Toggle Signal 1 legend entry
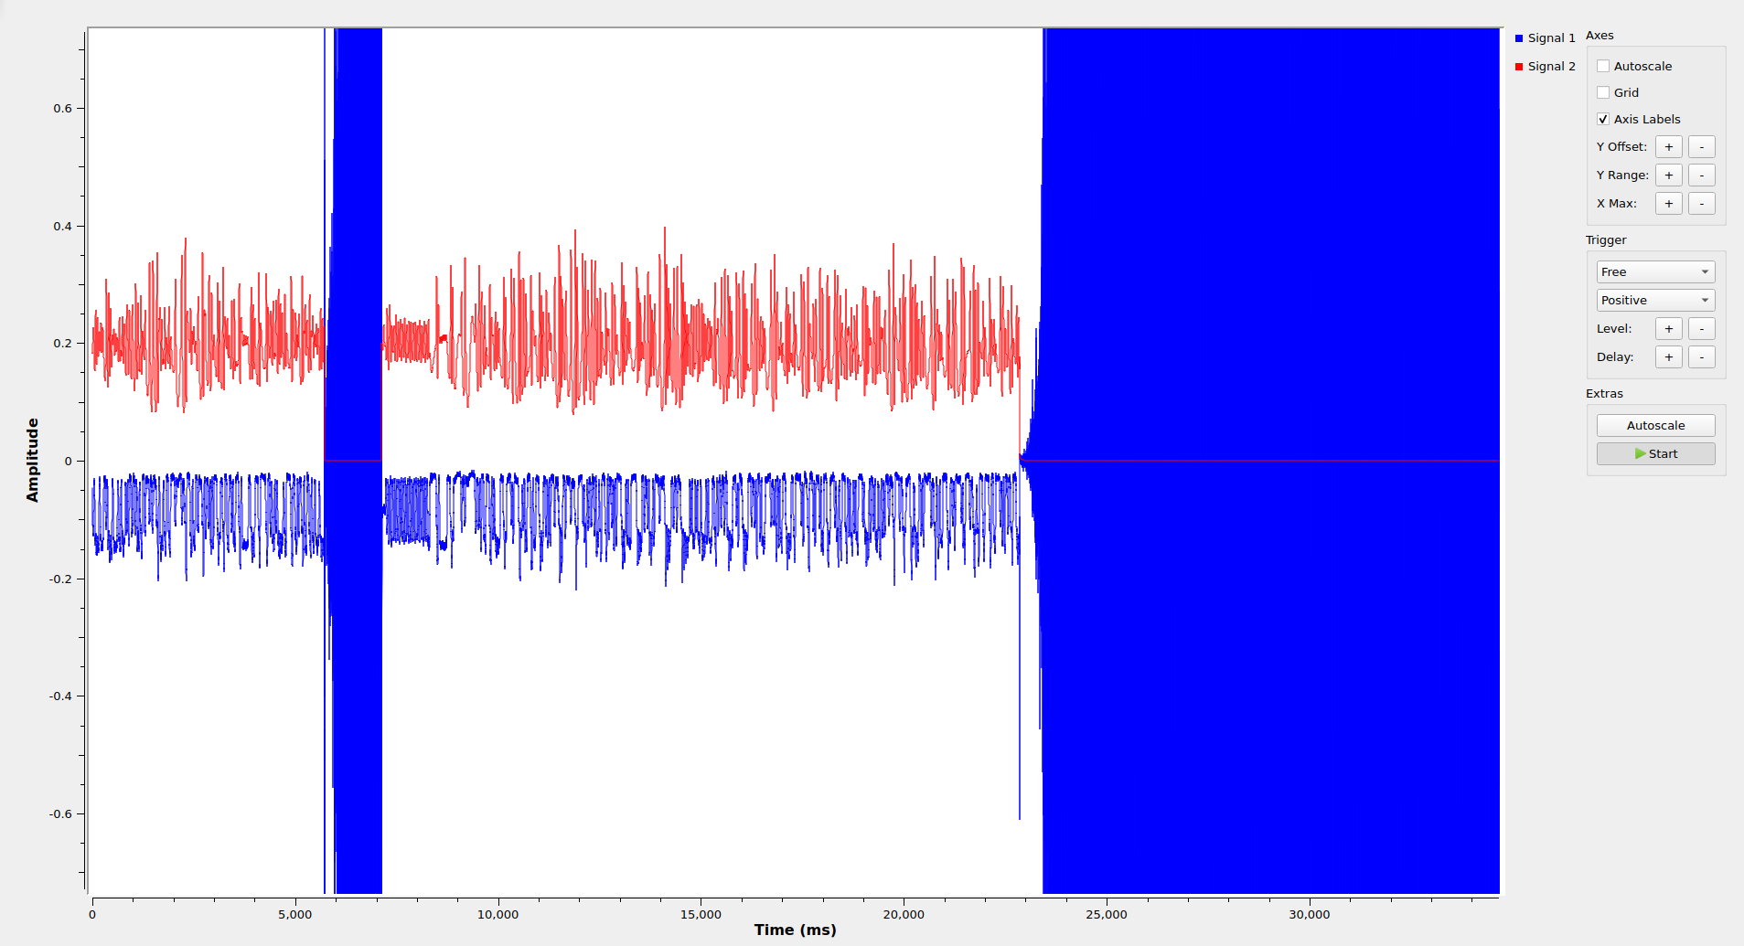Image resolution: width=1744 pixels, height=946 pixels. coord(1545,38)
